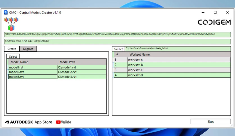Screen dimensions: 235x136
Task: Click the # column header
Action: 121,55
